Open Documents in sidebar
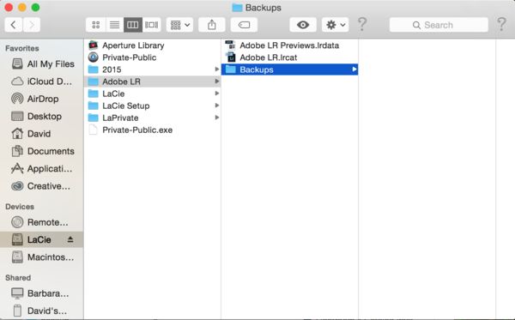Image resolution: width=515 pixels, height=320 pixels. (x=42, y=151)
